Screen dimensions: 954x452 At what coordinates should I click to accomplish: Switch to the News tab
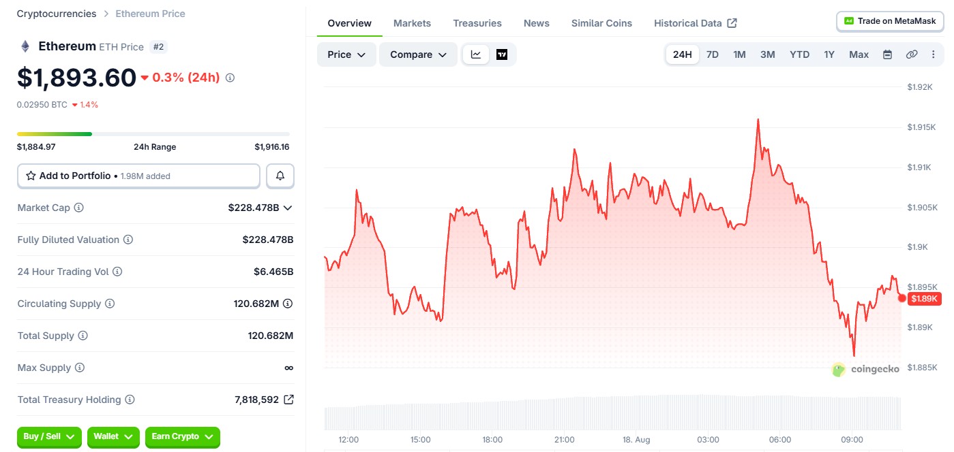pyautogui.click(x=537, y=23)
